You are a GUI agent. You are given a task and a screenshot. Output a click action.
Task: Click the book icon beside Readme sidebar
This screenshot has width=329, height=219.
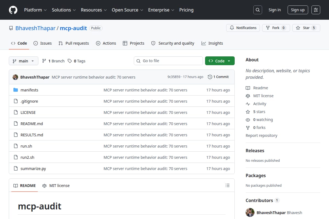click(x=248, y=88)
